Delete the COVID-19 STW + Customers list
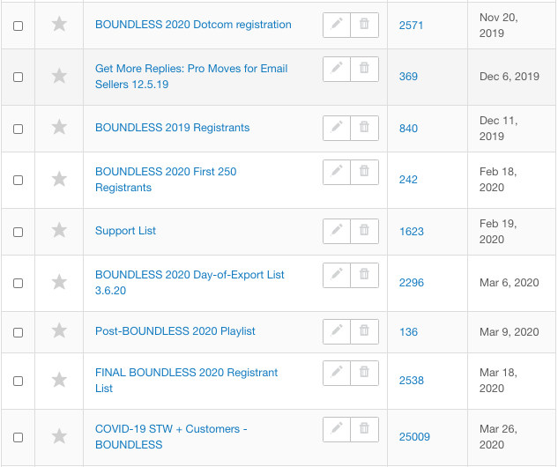 [x=364, y=429]
